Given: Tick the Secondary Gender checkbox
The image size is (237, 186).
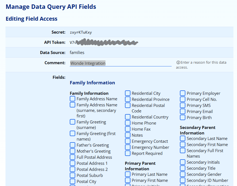Looking at the screenshot, I should pos(183,174).
